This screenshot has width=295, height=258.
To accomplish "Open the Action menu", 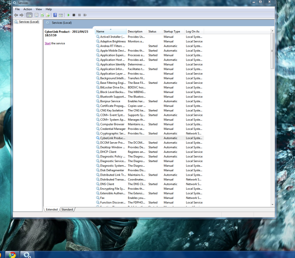I will (28, 9).
